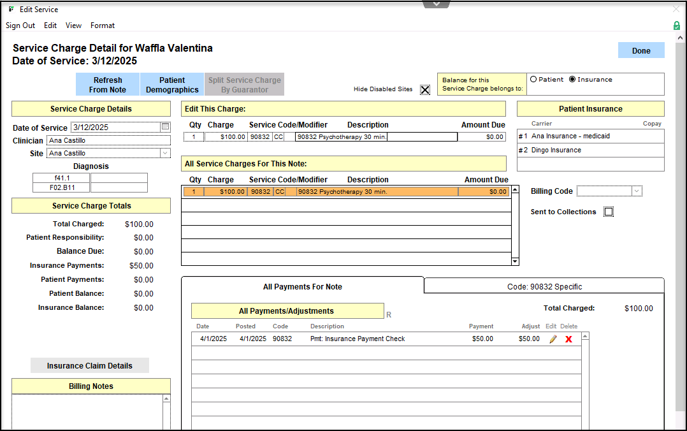Viewport: 687px width, 431px height.
Task: Select the Patient balance radio button
Action: [x=533, y=80]
